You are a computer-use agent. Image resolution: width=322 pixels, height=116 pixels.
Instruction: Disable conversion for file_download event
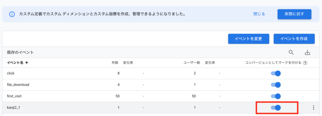click(276, 85)
